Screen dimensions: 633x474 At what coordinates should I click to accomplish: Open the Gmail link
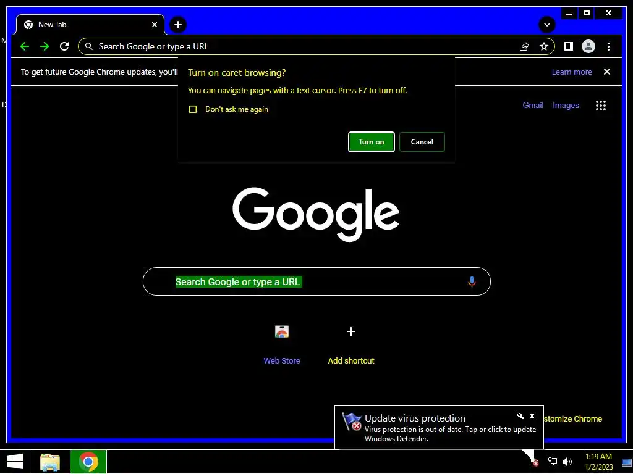pyautogui.click(x=533, y=105)
